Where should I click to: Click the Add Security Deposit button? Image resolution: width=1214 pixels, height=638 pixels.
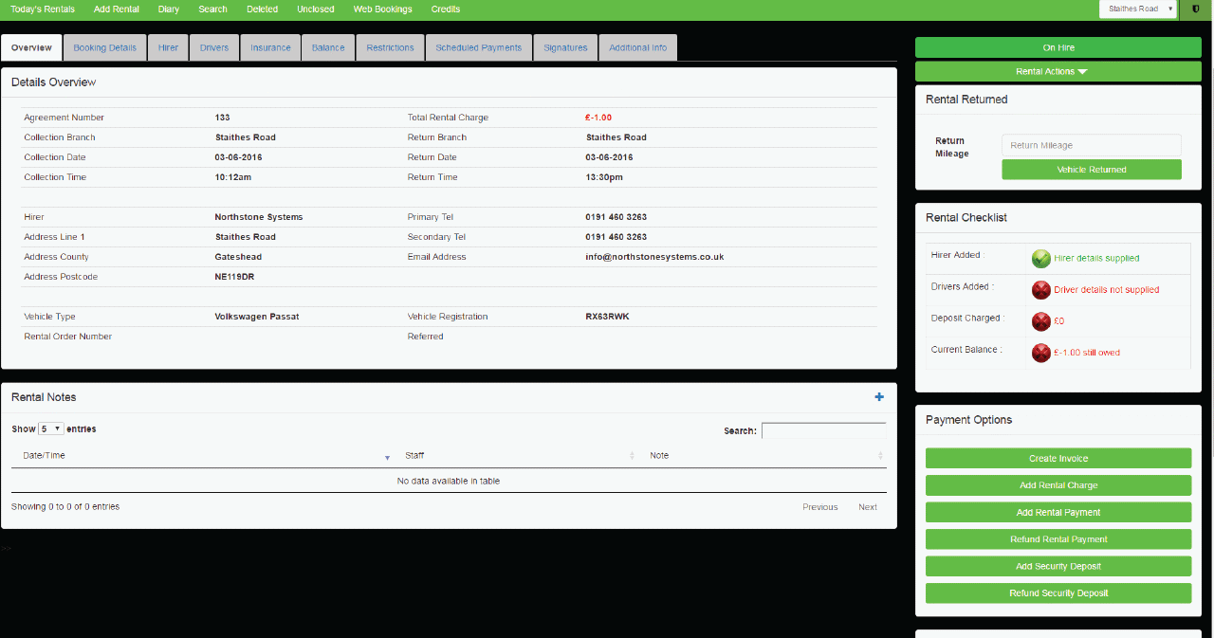1058,567
